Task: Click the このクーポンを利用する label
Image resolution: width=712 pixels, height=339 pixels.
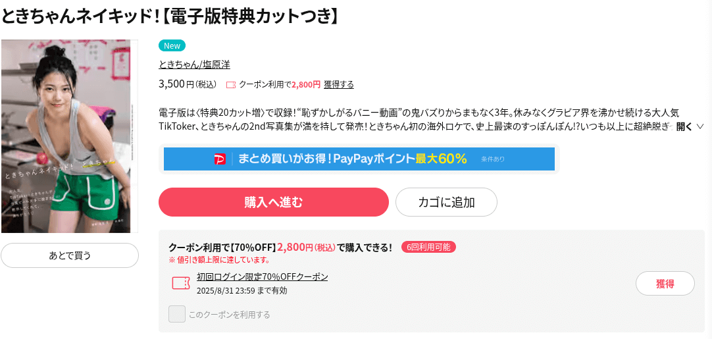Action: pyautogui.click(x=229, y=315)
